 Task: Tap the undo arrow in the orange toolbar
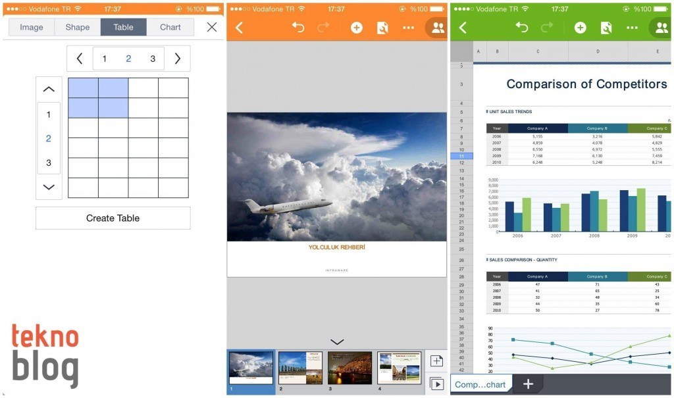(298, 28)
